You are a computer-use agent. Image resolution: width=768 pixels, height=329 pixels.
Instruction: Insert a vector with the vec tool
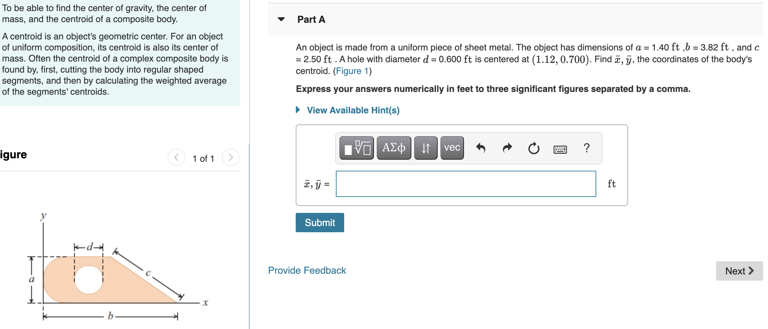point(452,148)
